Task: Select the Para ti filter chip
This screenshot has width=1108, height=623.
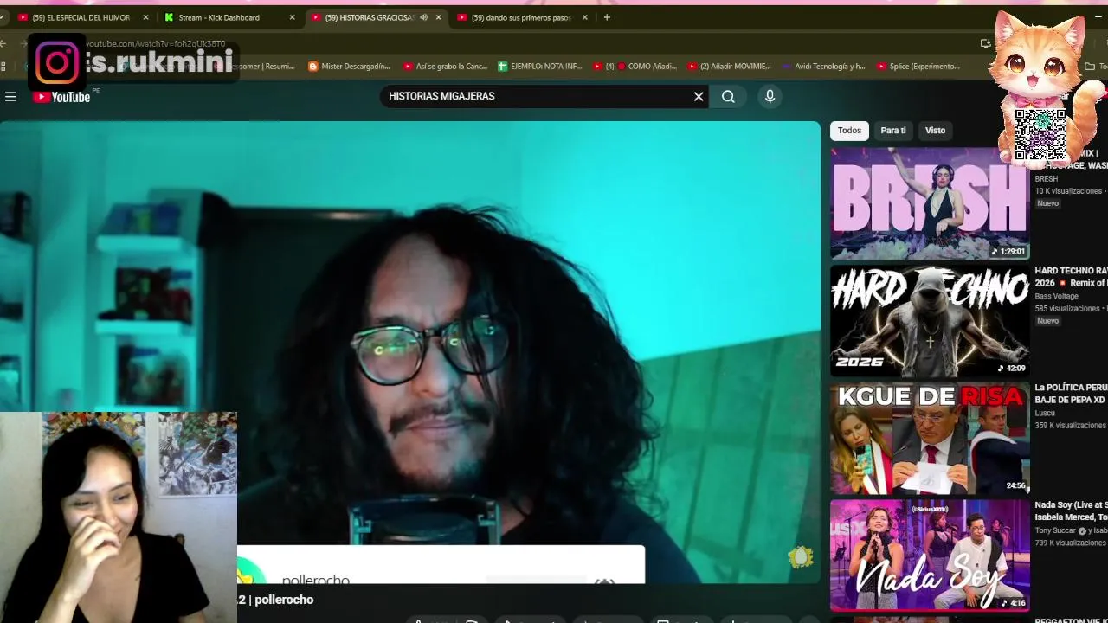Action: click(x=892, y=131)
